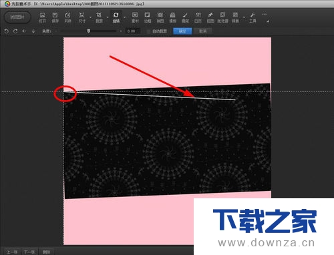Toggle the 自动裁剪 (Auto crop) checkbox
This screenshot has height=255, width=334.
148,31
